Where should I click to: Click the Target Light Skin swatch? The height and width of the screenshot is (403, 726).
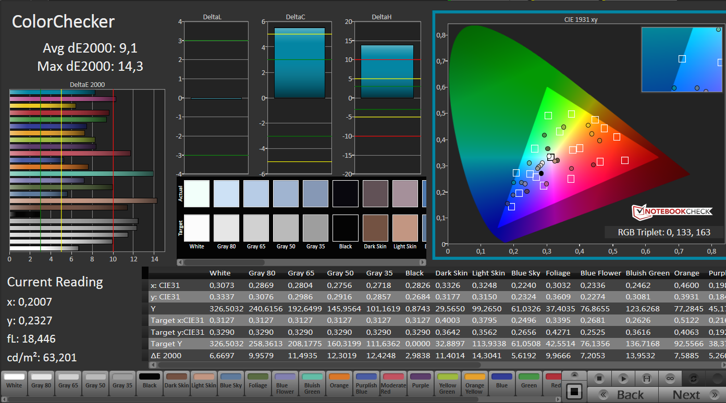(x=405, y=228)
